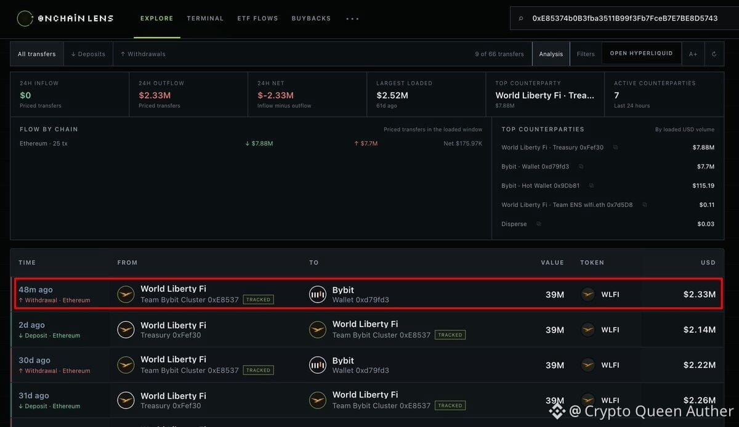
Task: Switch to the Terminal tab
Action: coord(205,18)
